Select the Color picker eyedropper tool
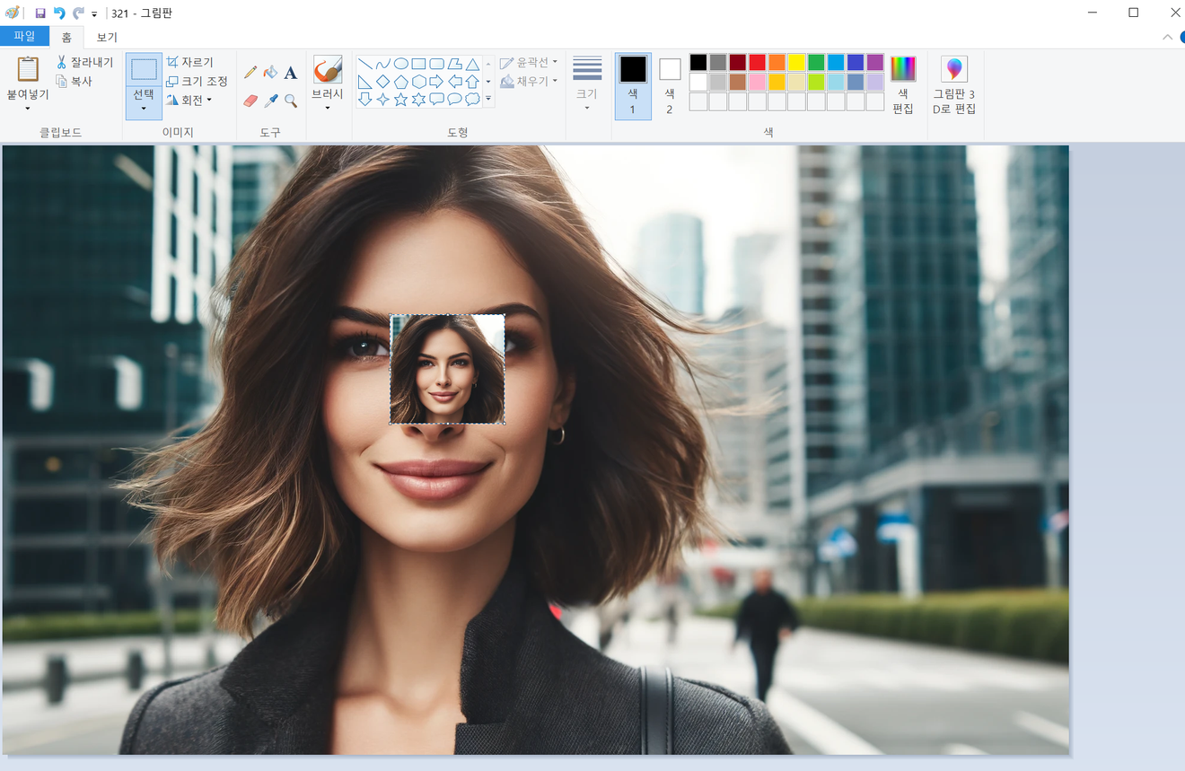This screenshot has width=1185, height=771. [x=270, y=101]
